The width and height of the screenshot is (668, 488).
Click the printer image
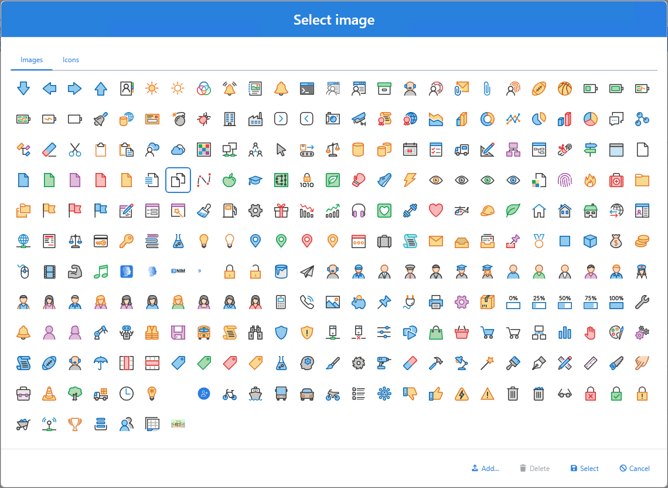(435, 302)
